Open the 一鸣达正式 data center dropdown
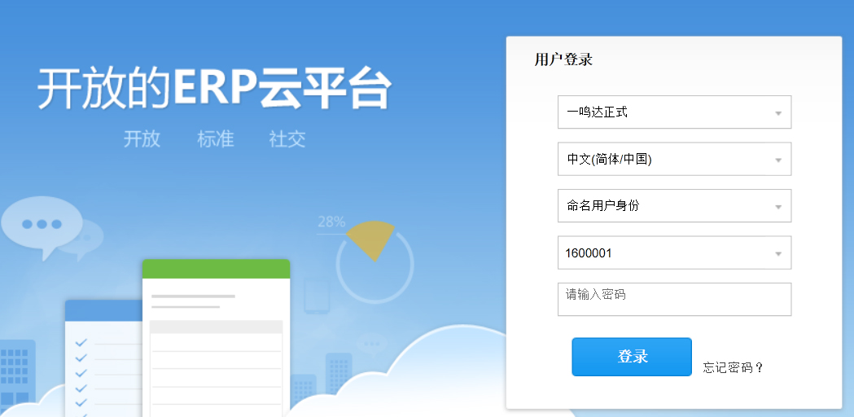 click(674, 112)
